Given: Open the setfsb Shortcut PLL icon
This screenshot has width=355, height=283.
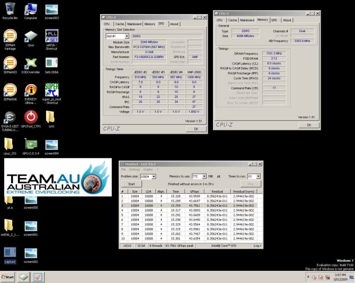Looking at the screenshot, I should 52,40.
